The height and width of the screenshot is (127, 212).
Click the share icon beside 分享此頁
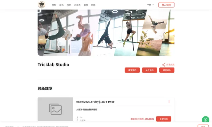164,65
